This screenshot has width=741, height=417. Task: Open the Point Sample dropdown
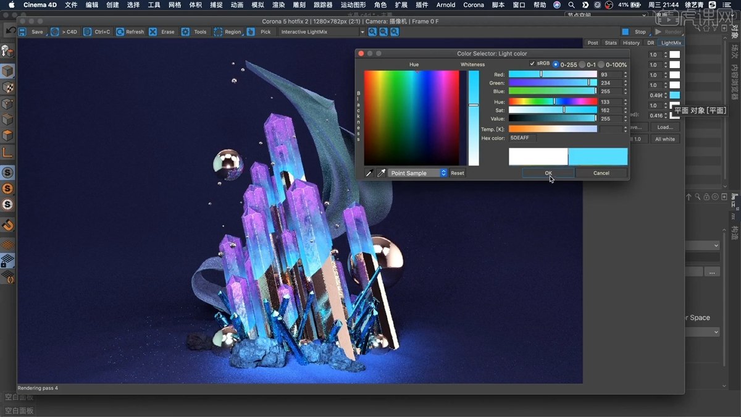[x=417, y=173]
